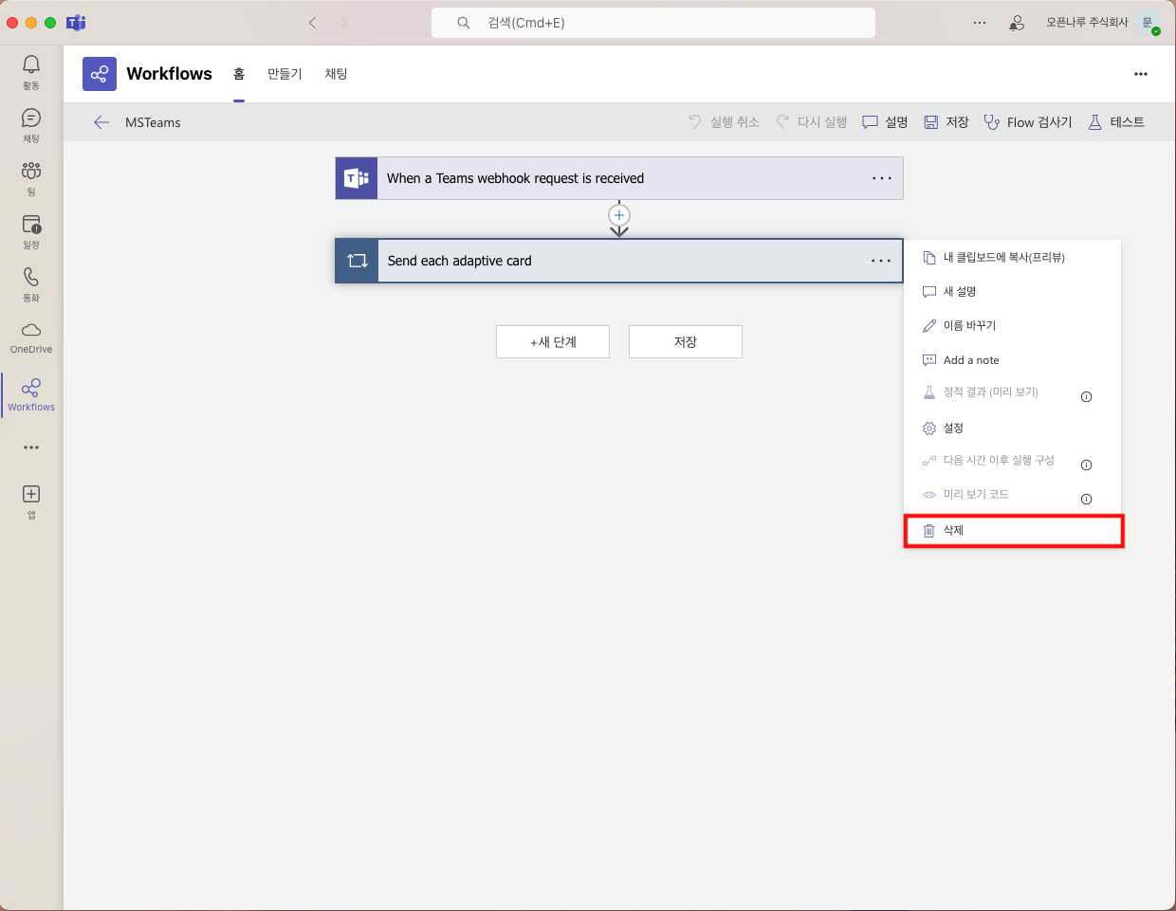Open the ellipsis menu on webhook trigger step
The height and width of the screenshot is (911, 1176).
(882, 178)
